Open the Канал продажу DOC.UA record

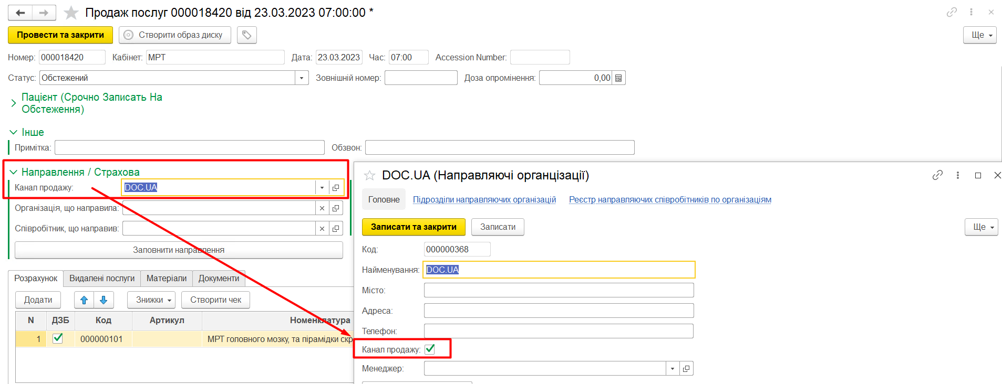click(x=336, y=188)
